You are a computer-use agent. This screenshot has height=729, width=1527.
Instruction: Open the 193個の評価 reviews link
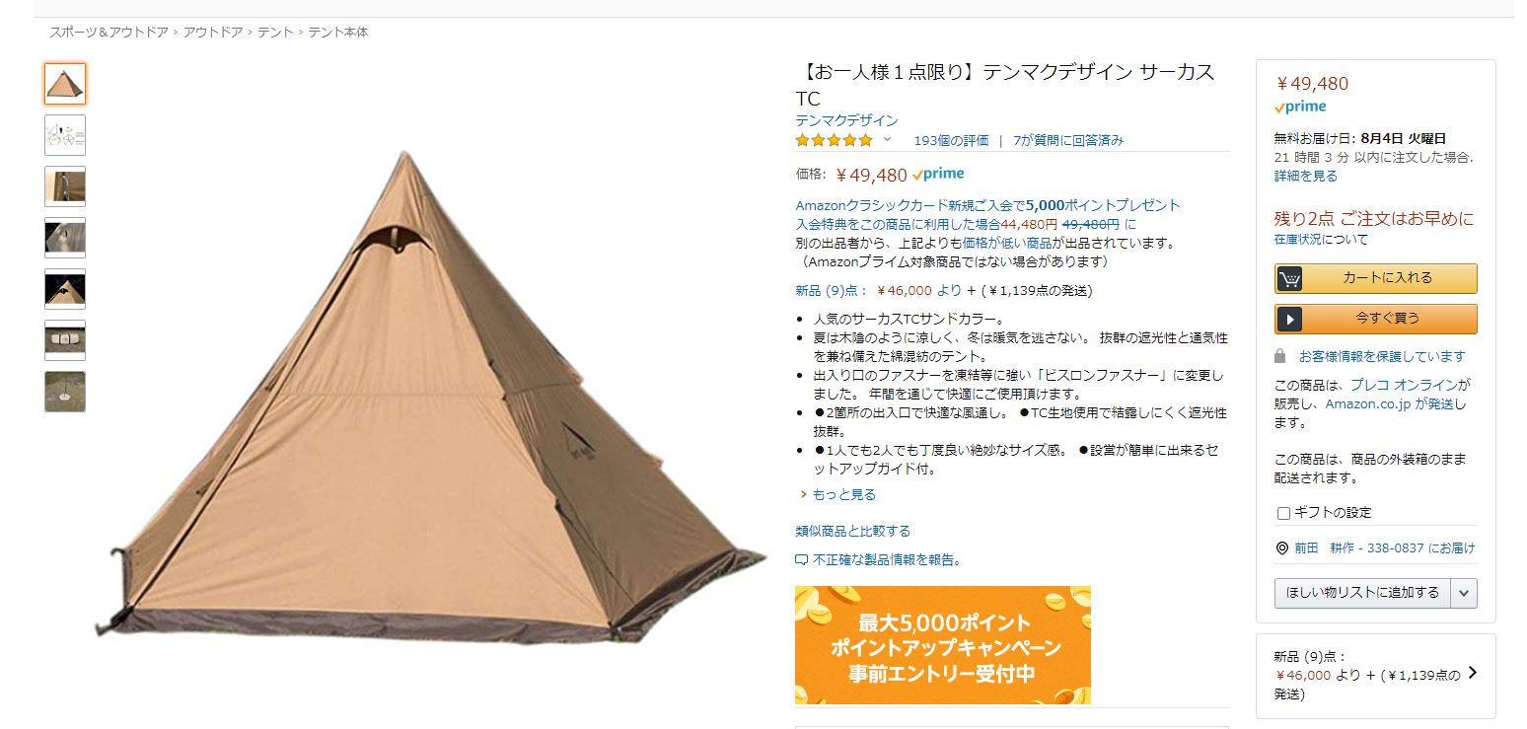(x=951, y=140)
